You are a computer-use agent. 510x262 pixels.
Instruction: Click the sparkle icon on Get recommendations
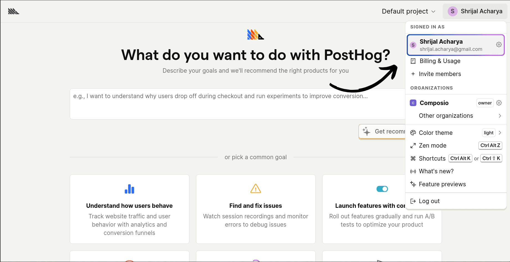coord(366,131)
